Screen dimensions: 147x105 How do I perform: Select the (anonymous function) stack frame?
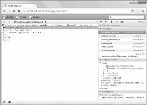pos(122,32)
